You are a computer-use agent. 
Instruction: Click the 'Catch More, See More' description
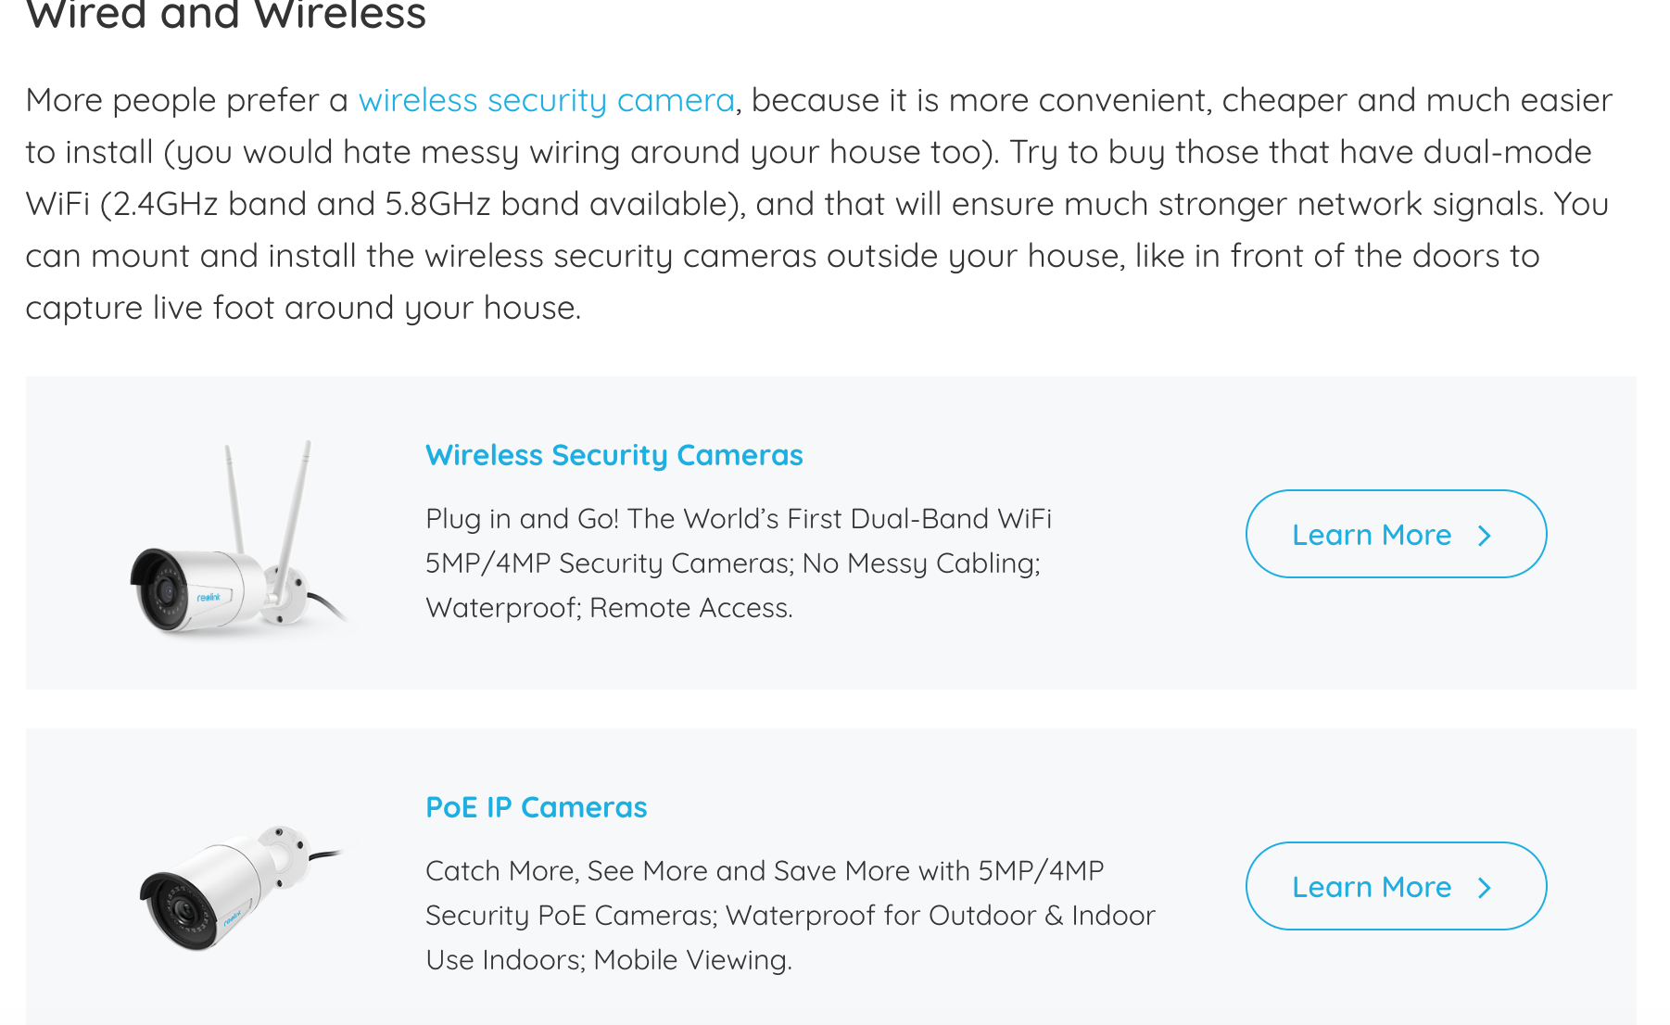point(791,916)
